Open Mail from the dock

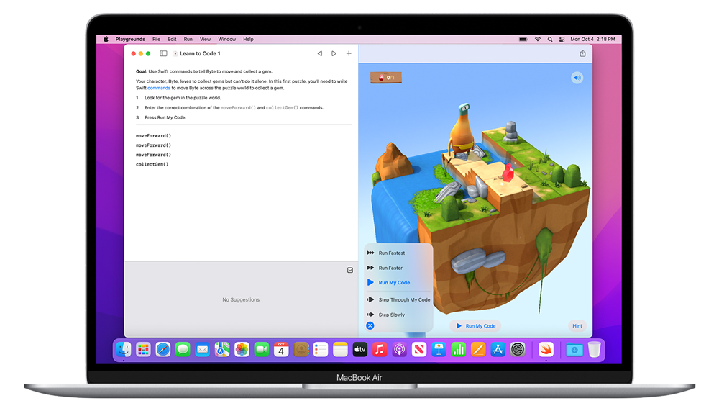click(x=202, y=350)
